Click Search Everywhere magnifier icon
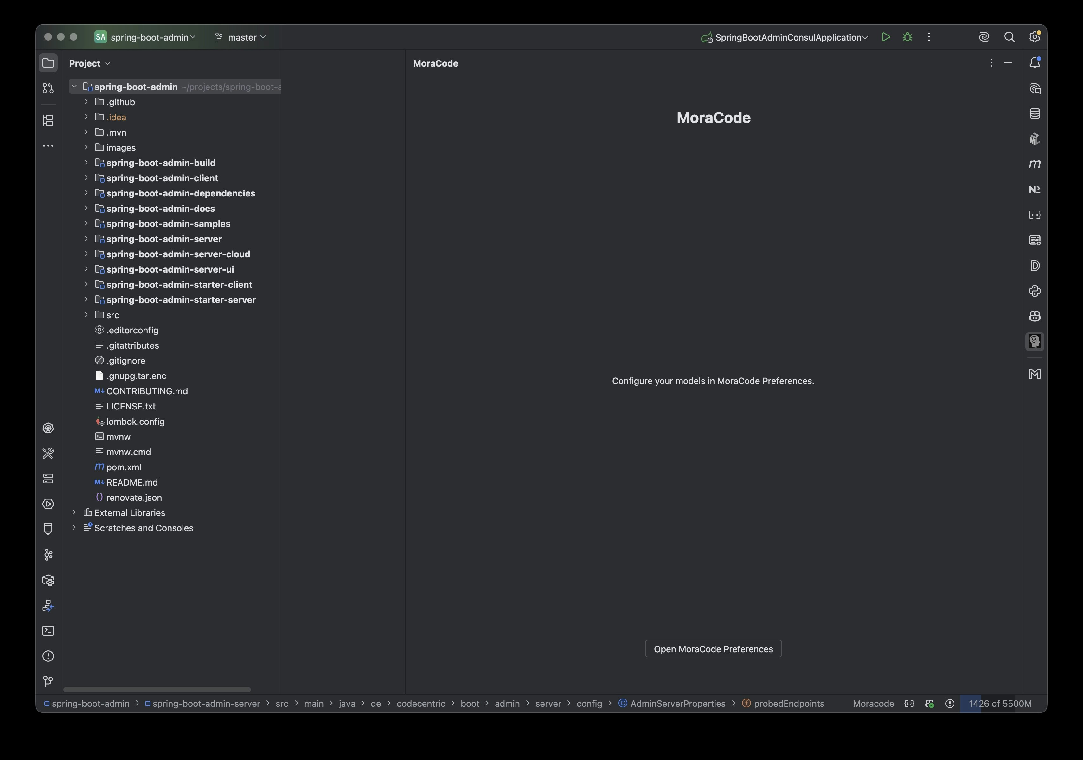Image resolution: width=1083 pixels, height=760 pixels. pyautogui.click(x=1009, y=37)
